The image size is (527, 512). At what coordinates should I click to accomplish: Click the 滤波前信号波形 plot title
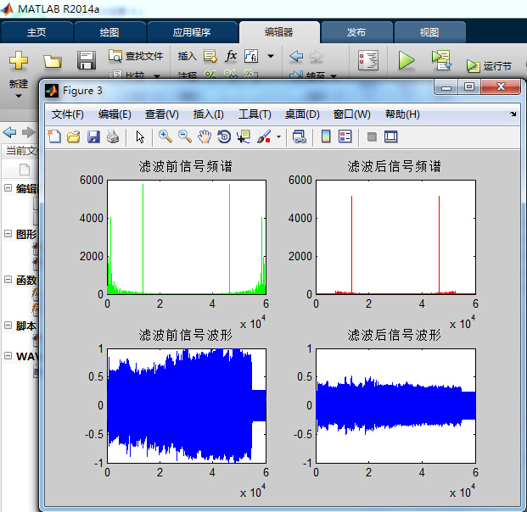click(186, 335)
